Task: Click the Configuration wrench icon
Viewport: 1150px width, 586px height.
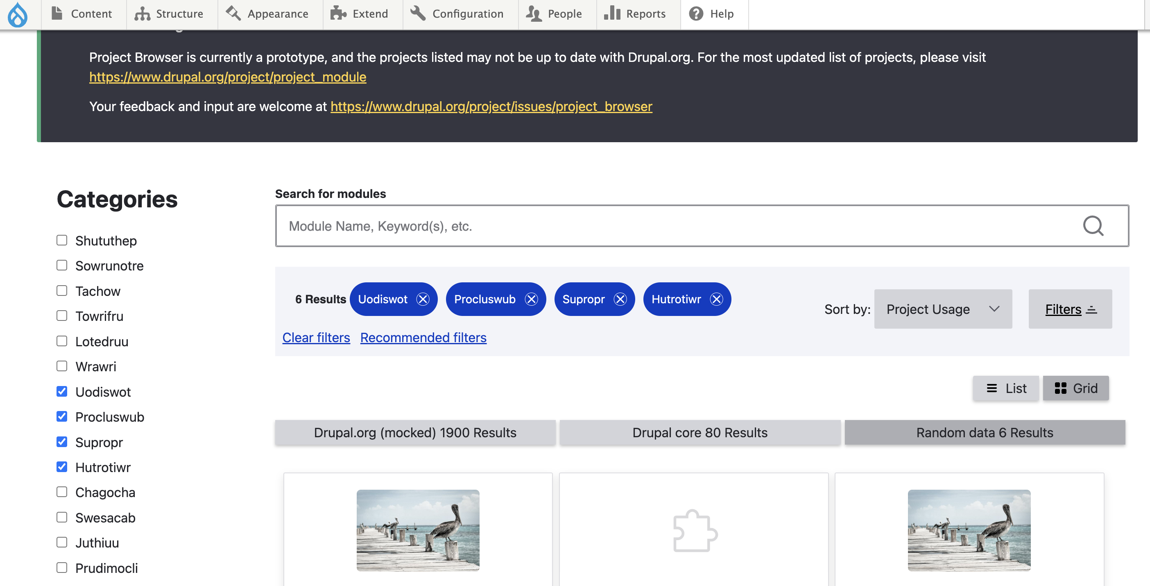Action: [417, 14]
